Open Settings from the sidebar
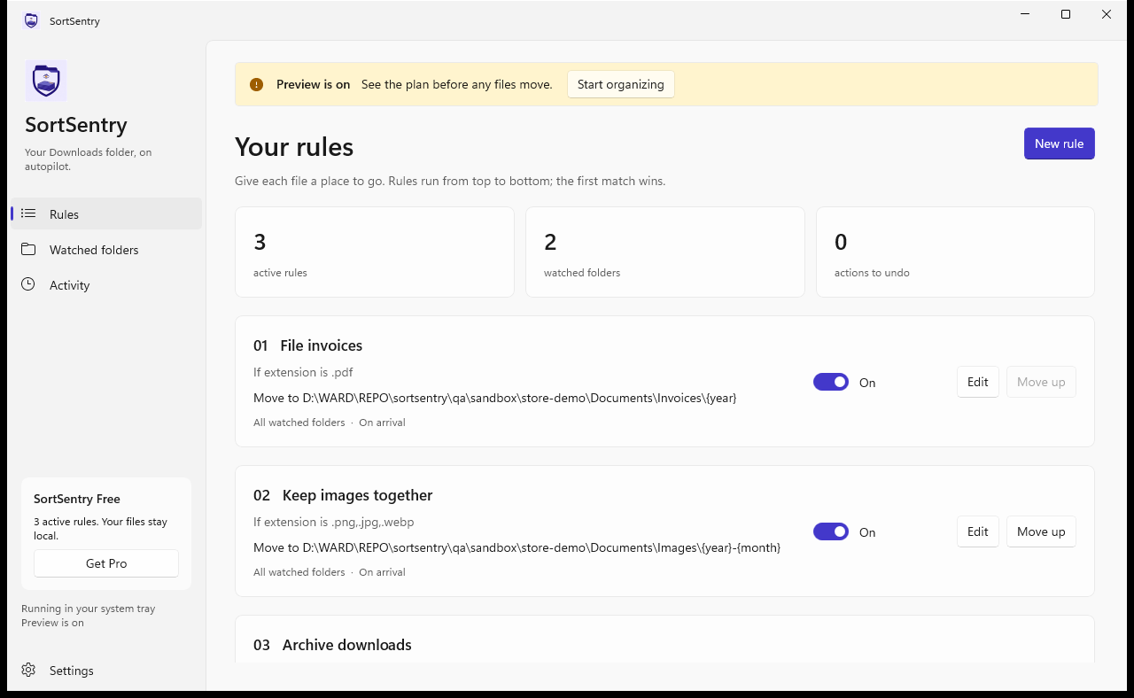 coord(105,670)
